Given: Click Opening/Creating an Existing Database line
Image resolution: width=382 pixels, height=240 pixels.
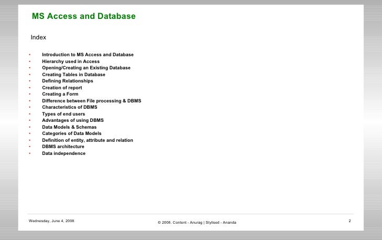Looking at the screenshot, I should click(x=86, y=68).
